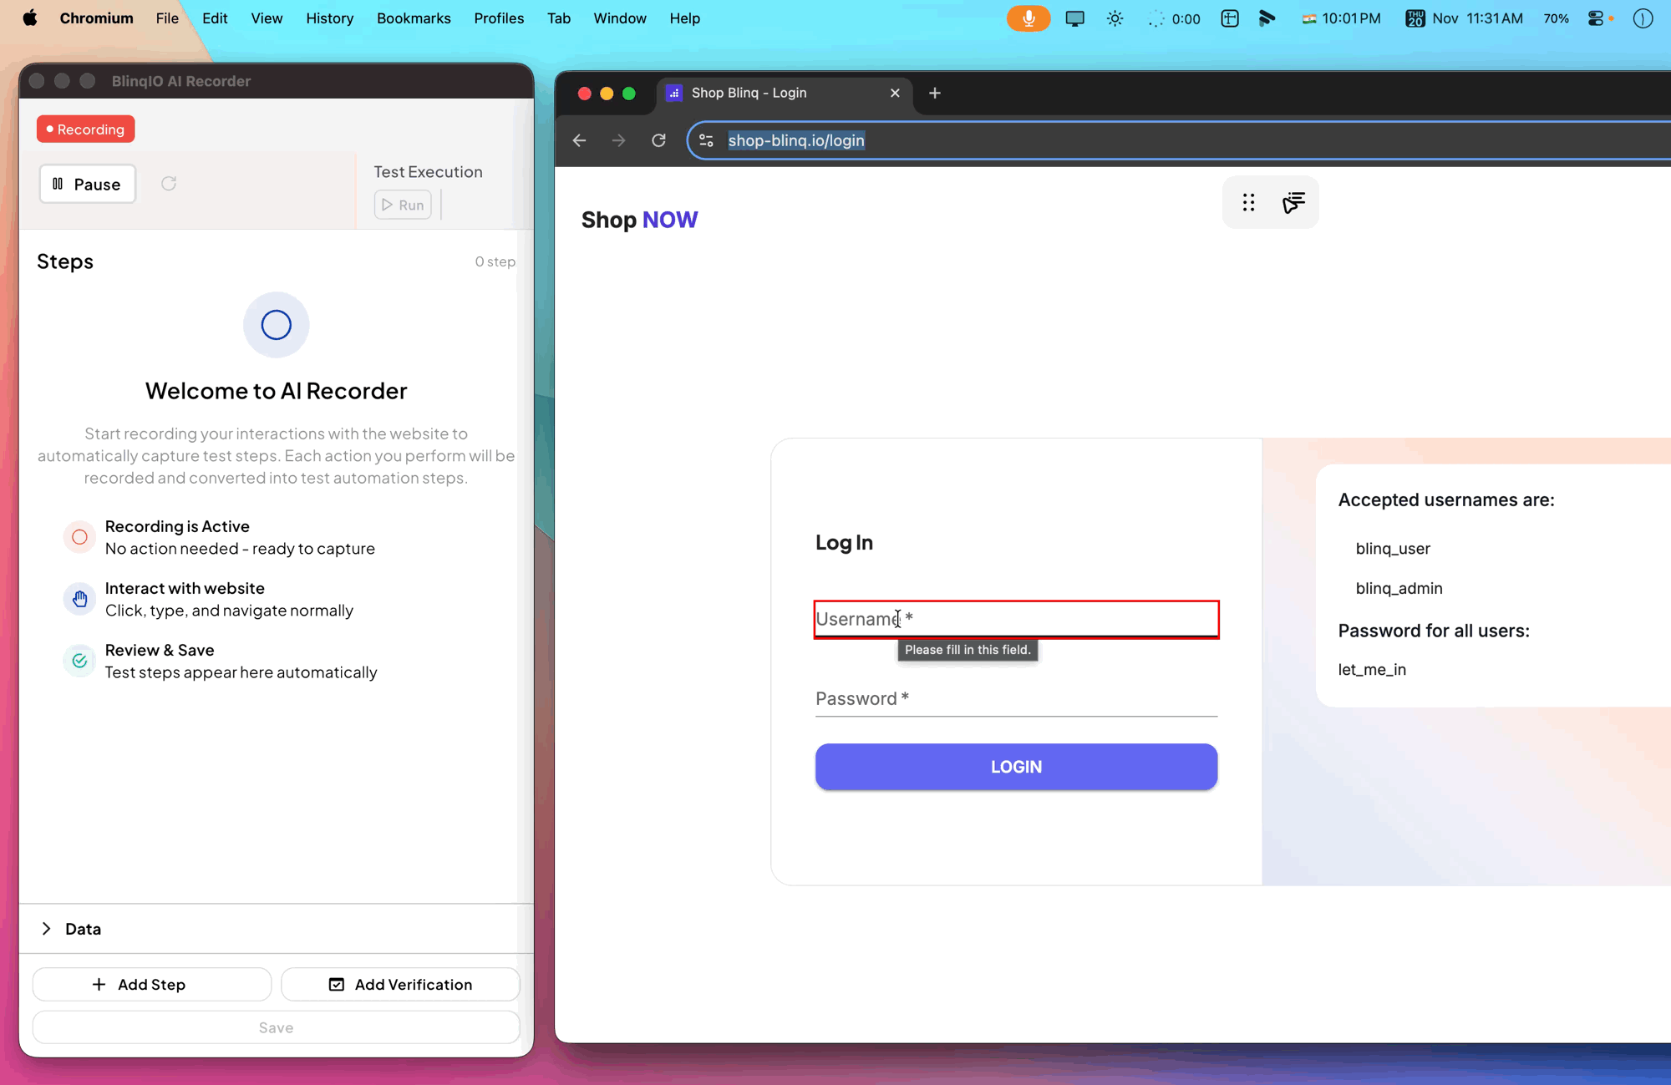Screen dimensions: 1671x1085
Task: Open site information icon in address bar
Action: [x=707, y=140]
